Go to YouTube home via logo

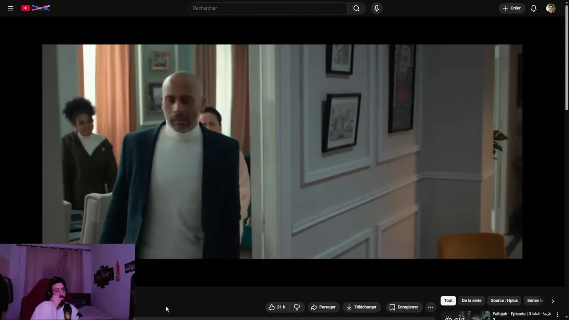36,8
